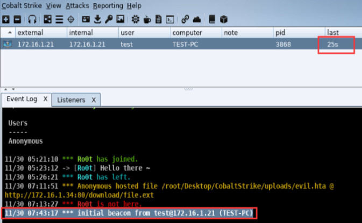
Task: Show targets view using crosshair icon
Action: tap(71, 19)
